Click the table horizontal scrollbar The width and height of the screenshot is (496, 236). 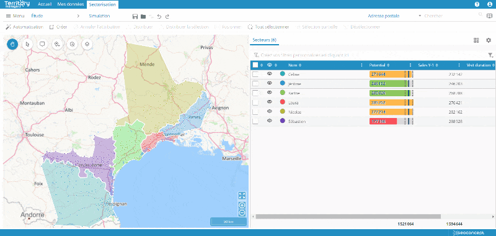[348, 216]
